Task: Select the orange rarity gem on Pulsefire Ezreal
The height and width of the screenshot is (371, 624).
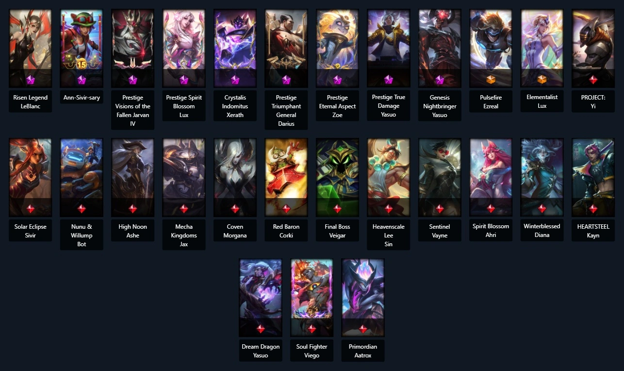Action: pyautogui.click(x=491, y=79)
